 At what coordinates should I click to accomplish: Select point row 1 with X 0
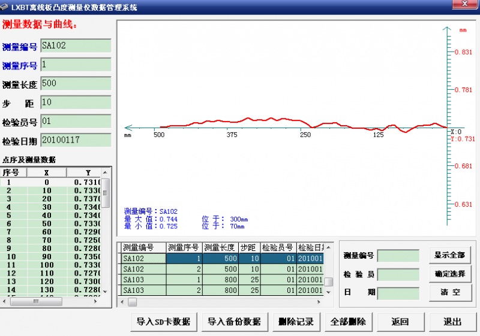[x=50, y=182]
